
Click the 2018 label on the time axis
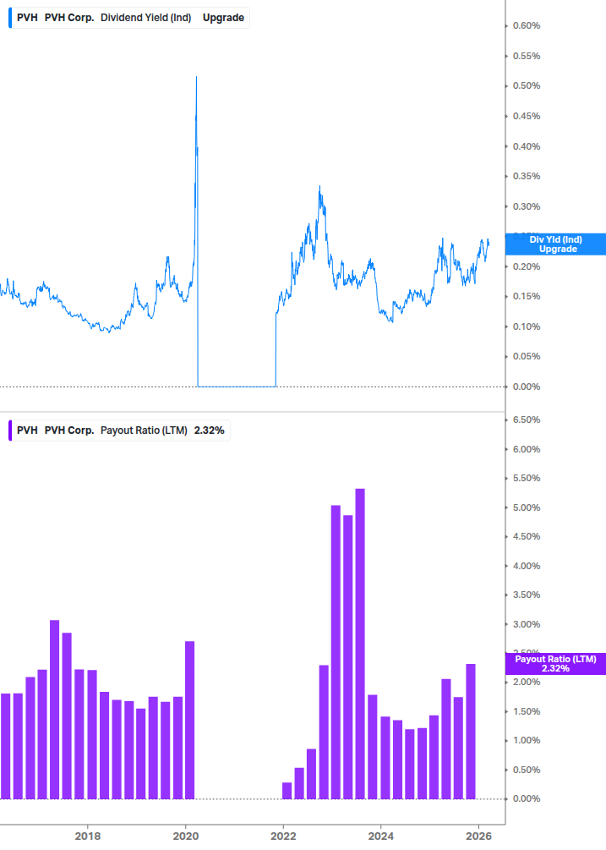(88, 836)
